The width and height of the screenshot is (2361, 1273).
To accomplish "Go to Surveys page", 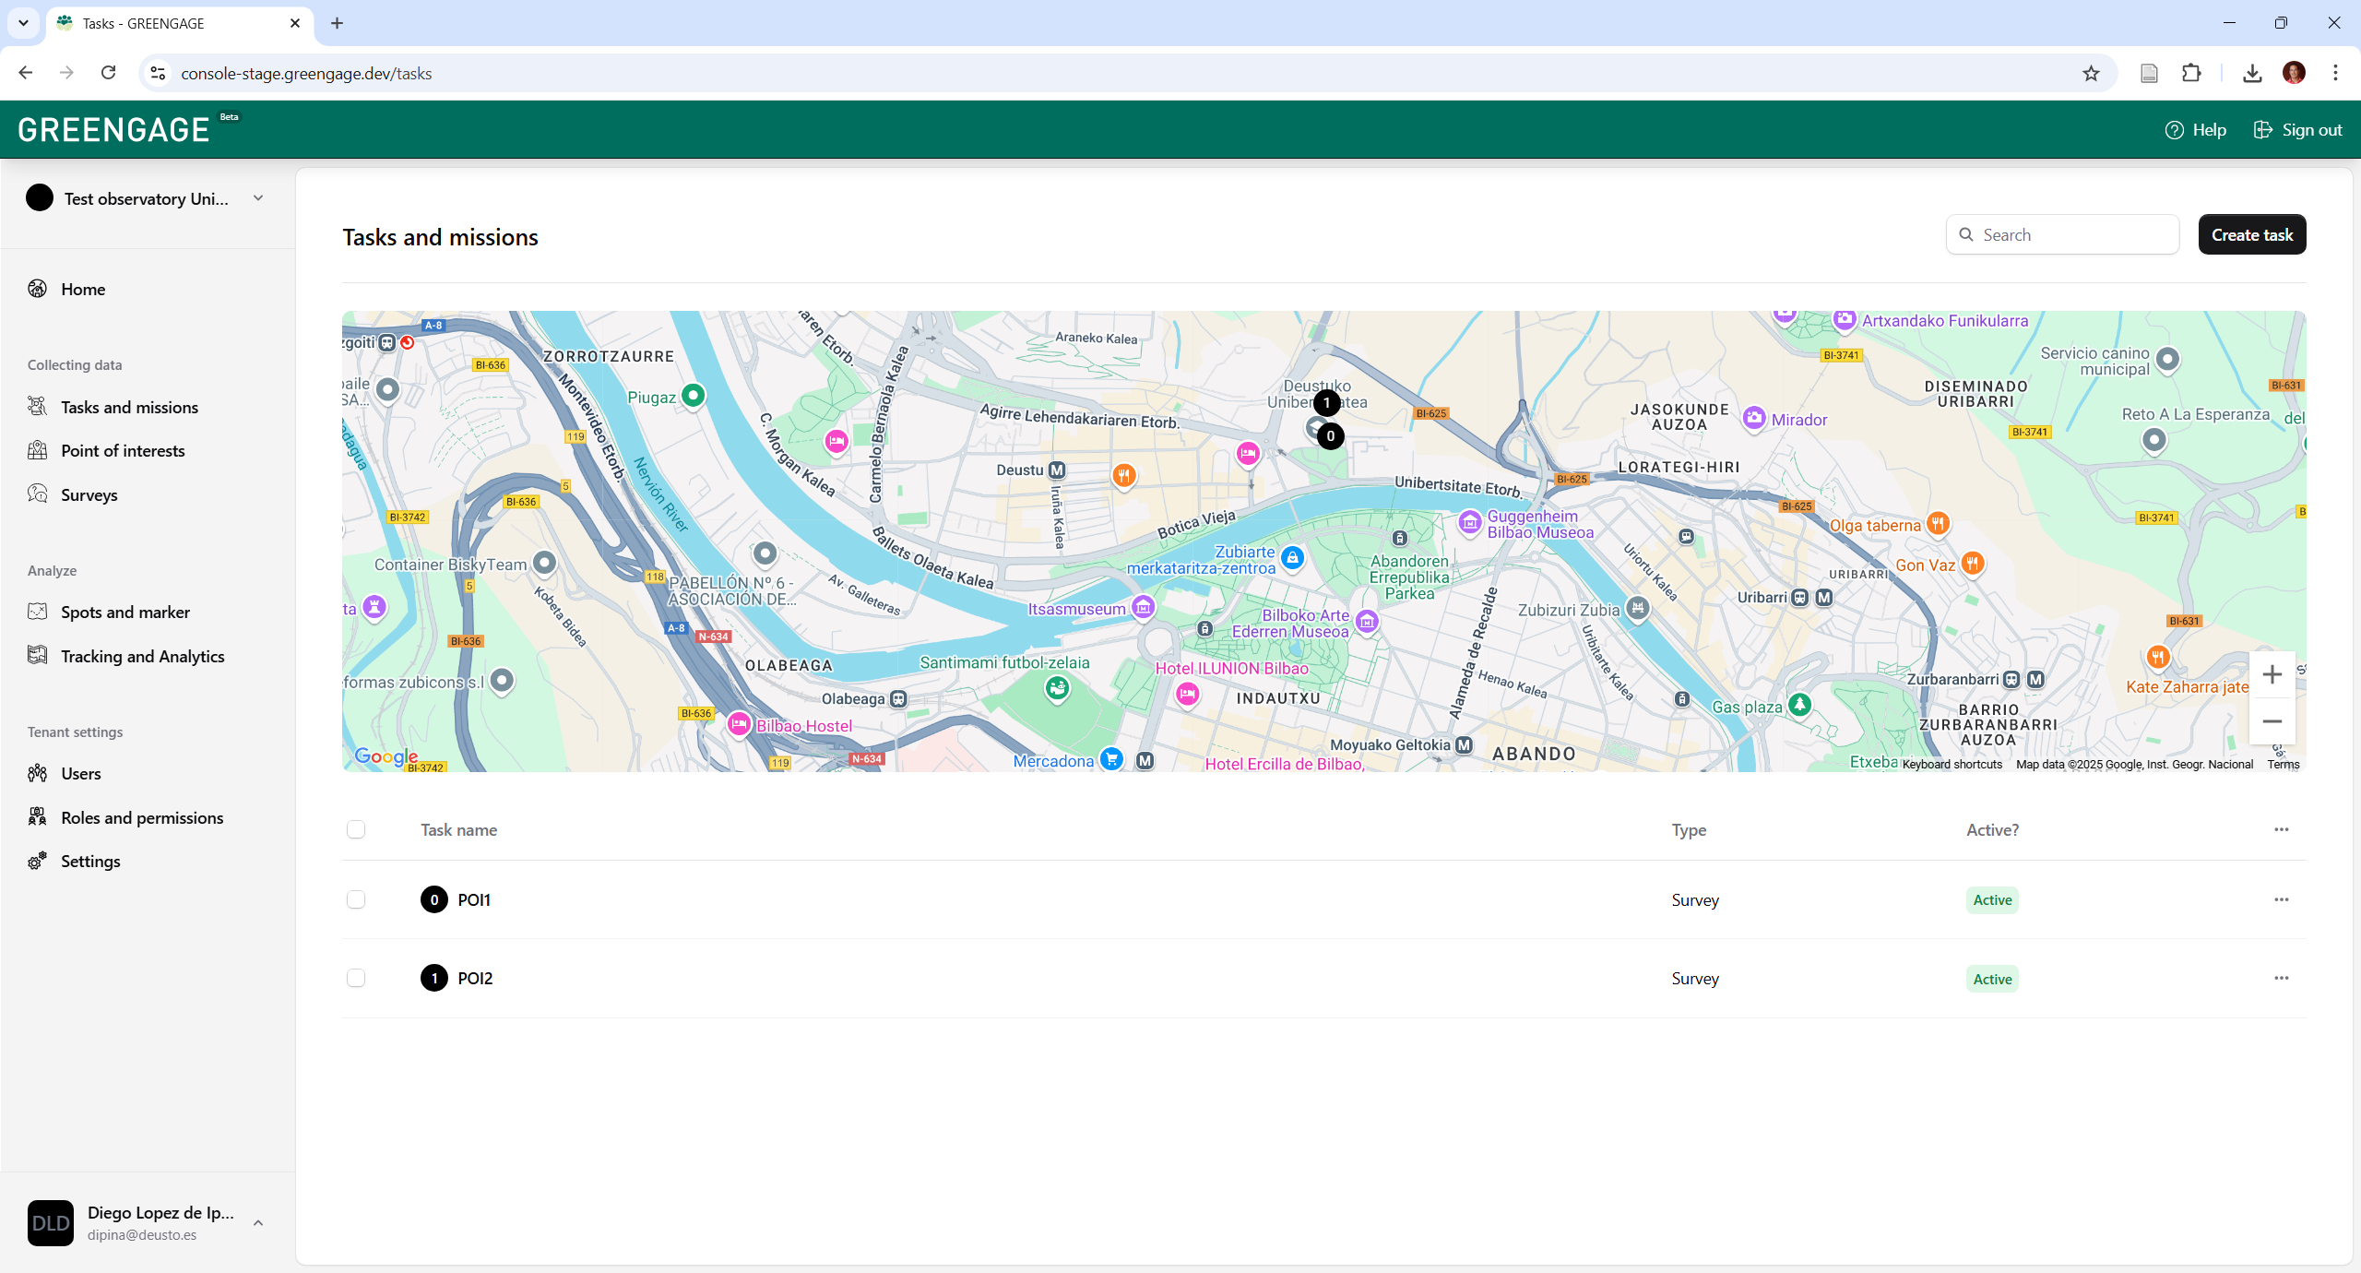I will (89, 494).
